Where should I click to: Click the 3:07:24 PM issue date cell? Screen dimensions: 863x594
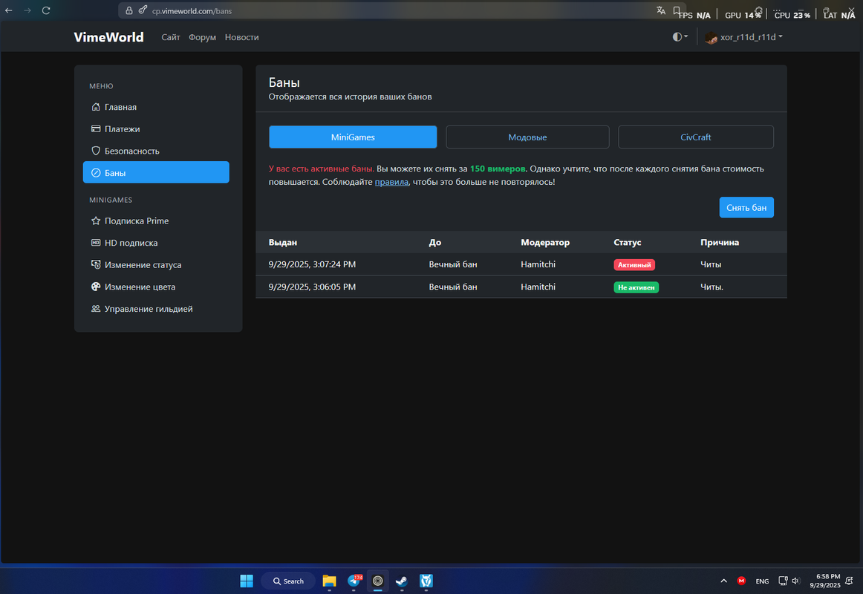coord(312,264)
